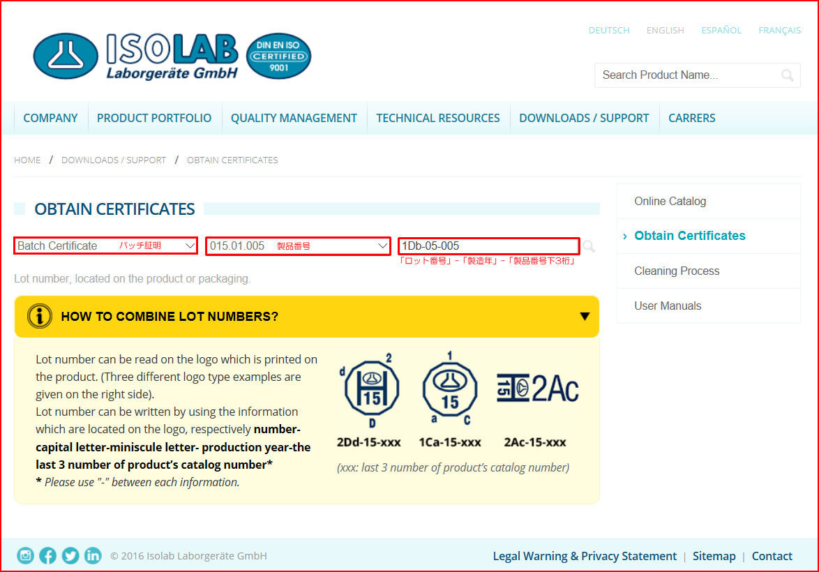Open the Technical Resources menu
This screenshot has height=572, width=819.
(x=438, y=118)
